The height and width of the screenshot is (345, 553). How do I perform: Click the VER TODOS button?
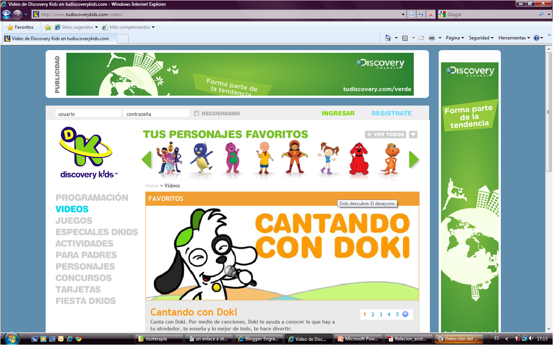386,135
